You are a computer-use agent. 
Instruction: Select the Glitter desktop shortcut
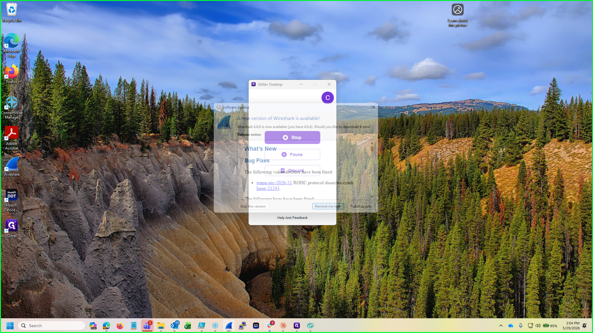point(12,229)
